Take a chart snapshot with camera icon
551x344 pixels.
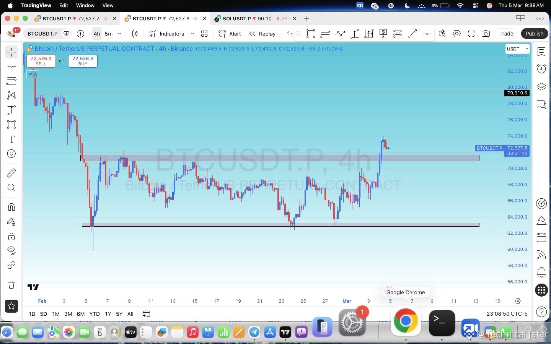tap(486, 34)
